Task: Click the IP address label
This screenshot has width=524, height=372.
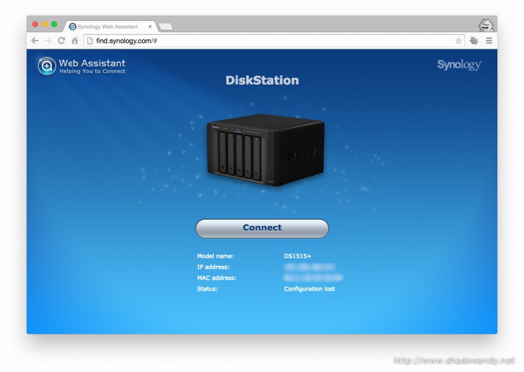Action: (213, 267)
